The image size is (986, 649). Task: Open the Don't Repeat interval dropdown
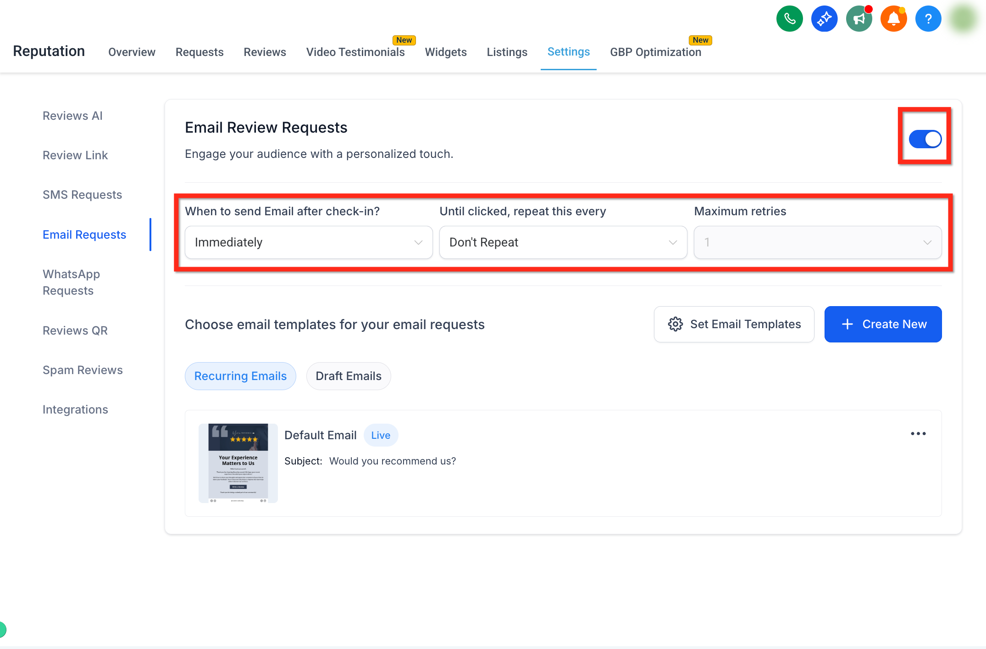563,242
